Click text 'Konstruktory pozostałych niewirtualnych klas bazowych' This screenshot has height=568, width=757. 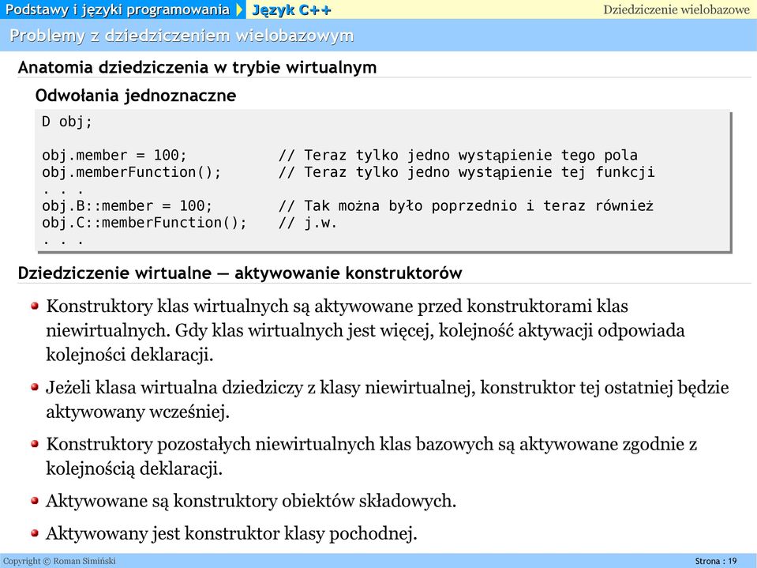(x=269, y=444)
